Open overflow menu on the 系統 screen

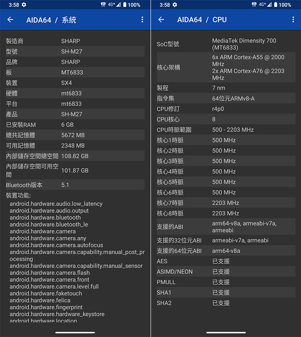pyautogui.click(x=142, y=20)
